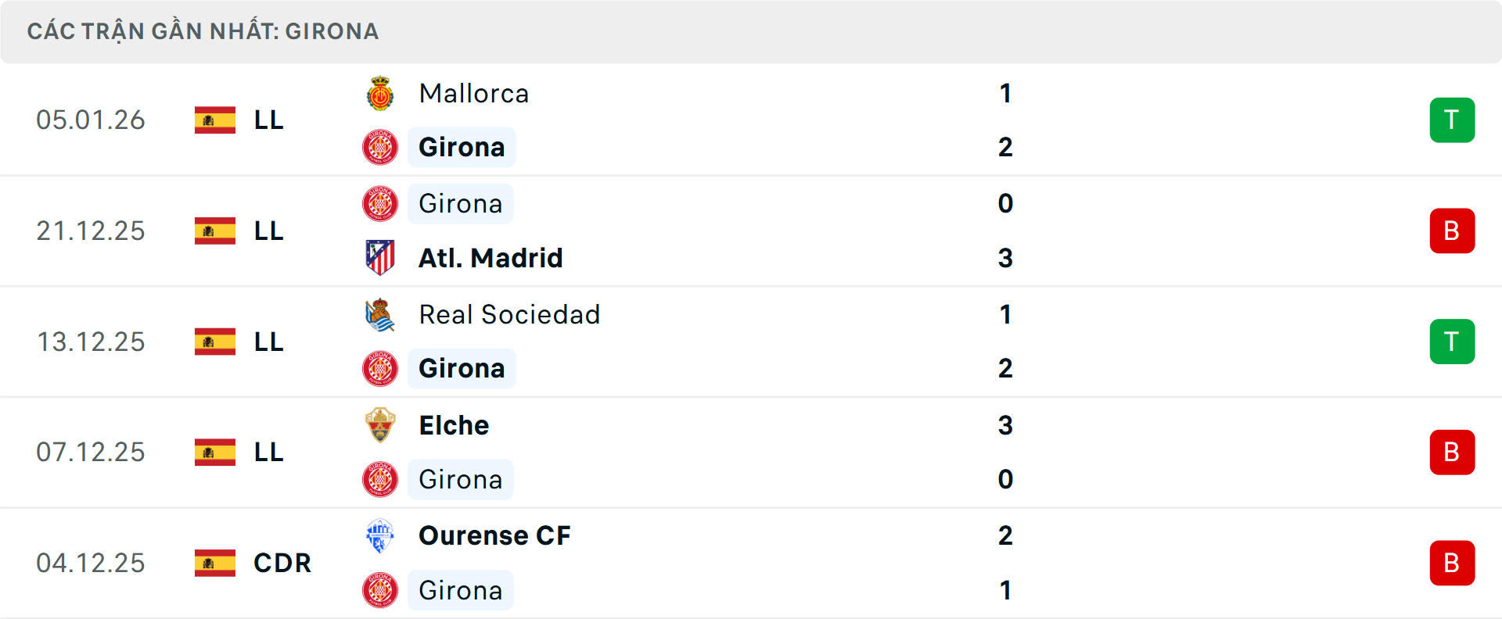The height and width of the screenshot is (619, 1502).
Task: Select the Girona club logo next to Mallorca match
Action: 381,147
